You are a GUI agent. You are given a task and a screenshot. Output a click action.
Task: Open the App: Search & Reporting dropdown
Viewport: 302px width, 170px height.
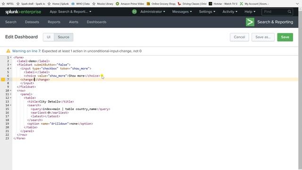[70, 12]
